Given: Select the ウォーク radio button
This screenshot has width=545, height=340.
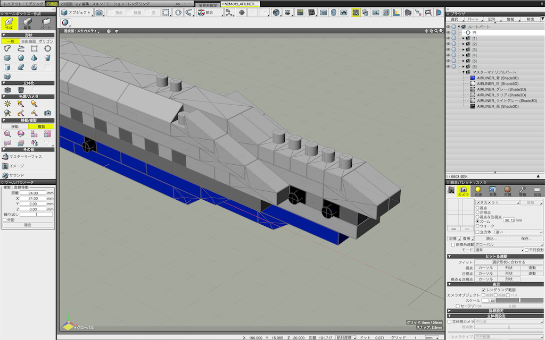Looking at the screenshot, I should pos(477,226).
